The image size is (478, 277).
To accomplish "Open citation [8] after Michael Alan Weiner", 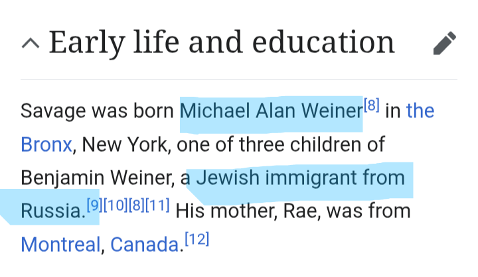I will pos(372,105).
